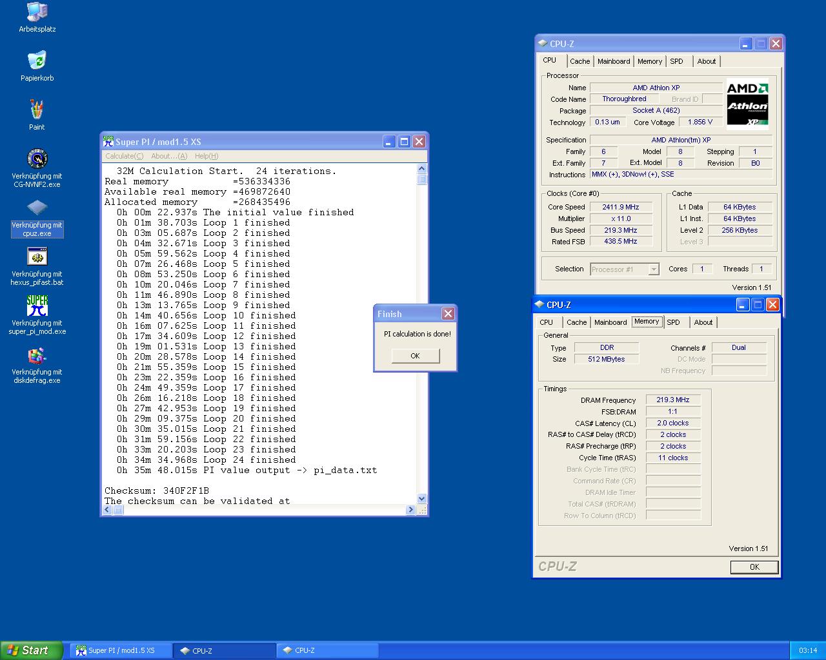Click CAS# Latency value 2.0 clocks

pos(673,423)
